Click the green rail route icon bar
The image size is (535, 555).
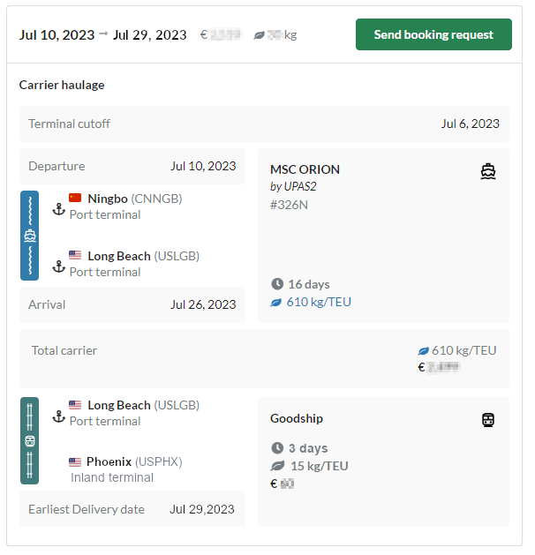(x=30, y=440)
